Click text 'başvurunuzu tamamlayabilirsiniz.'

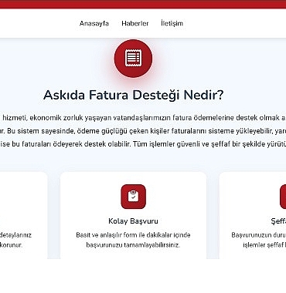[x=133, y=245]
